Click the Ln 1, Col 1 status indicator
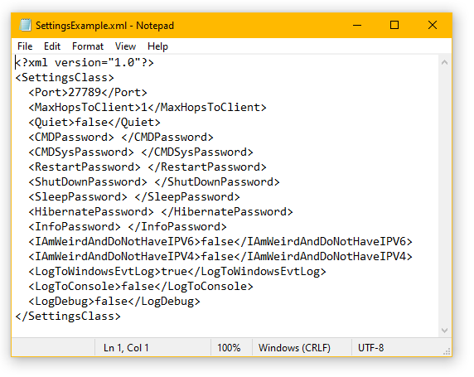This screenshot has height=377, width=474. pyautogui.click(x=126, y=348)
